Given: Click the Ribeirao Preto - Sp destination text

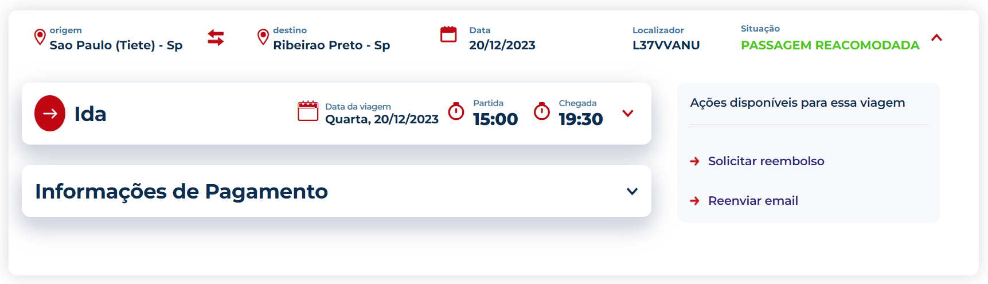Looking at the screenshot, I should click(x=331, y=45).
